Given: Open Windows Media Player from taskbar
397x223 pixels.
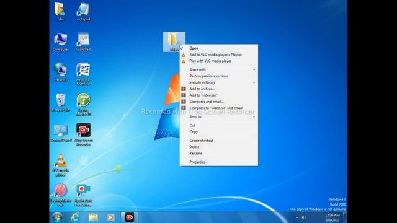Looking at the screenshot, I should pos(110,217).
